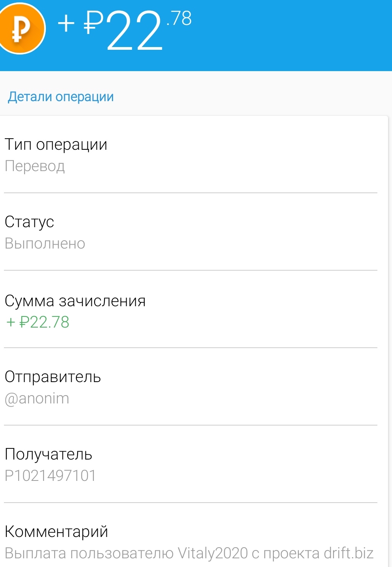Click the "Статус" row label
This screenshot has height=567, width=392.
(x=29, y=222)
